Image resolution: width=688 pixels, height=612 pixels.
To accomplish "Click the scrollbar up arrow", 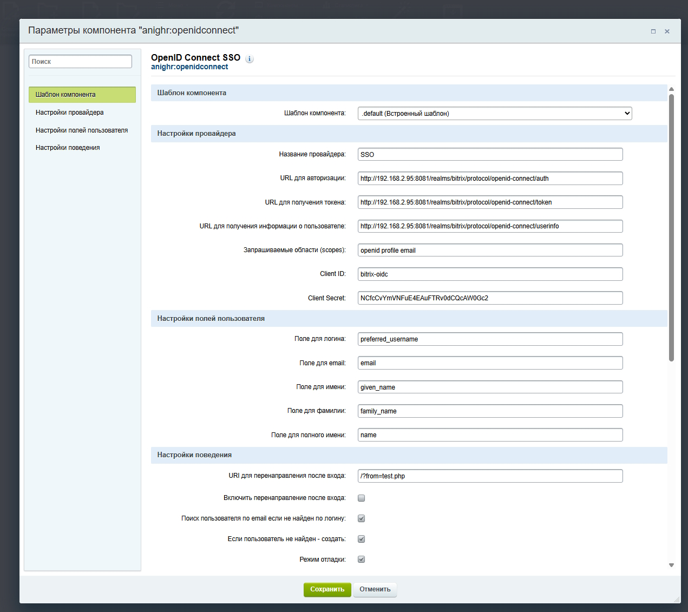I will click(671, 88).
